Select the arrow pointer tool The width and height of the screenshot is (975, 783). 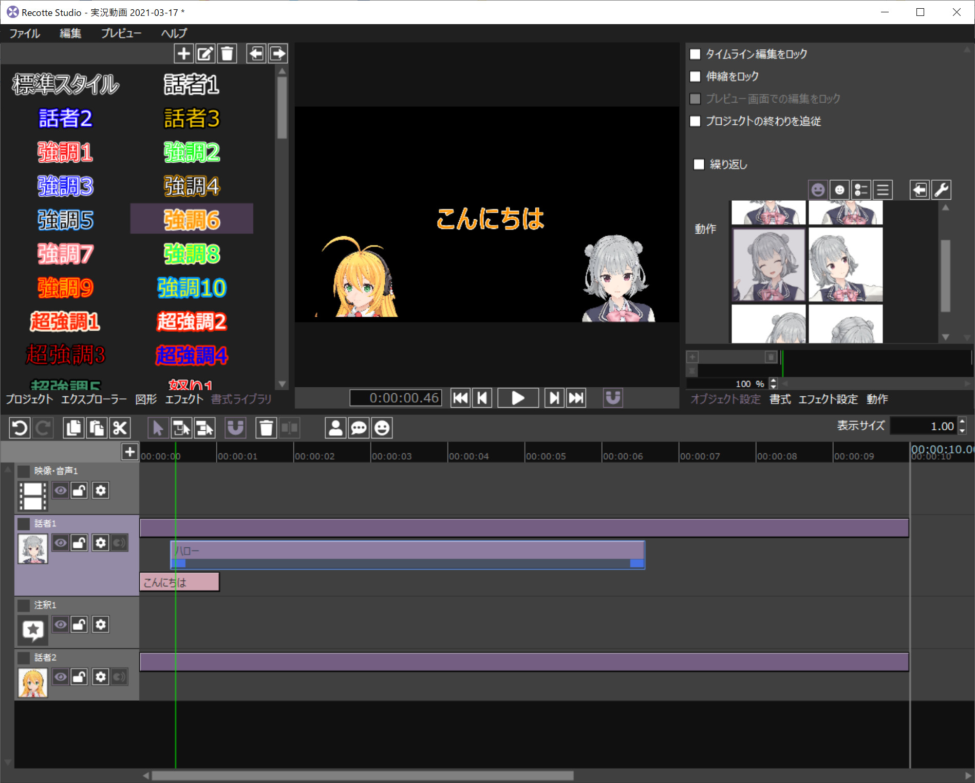[158, 428]
